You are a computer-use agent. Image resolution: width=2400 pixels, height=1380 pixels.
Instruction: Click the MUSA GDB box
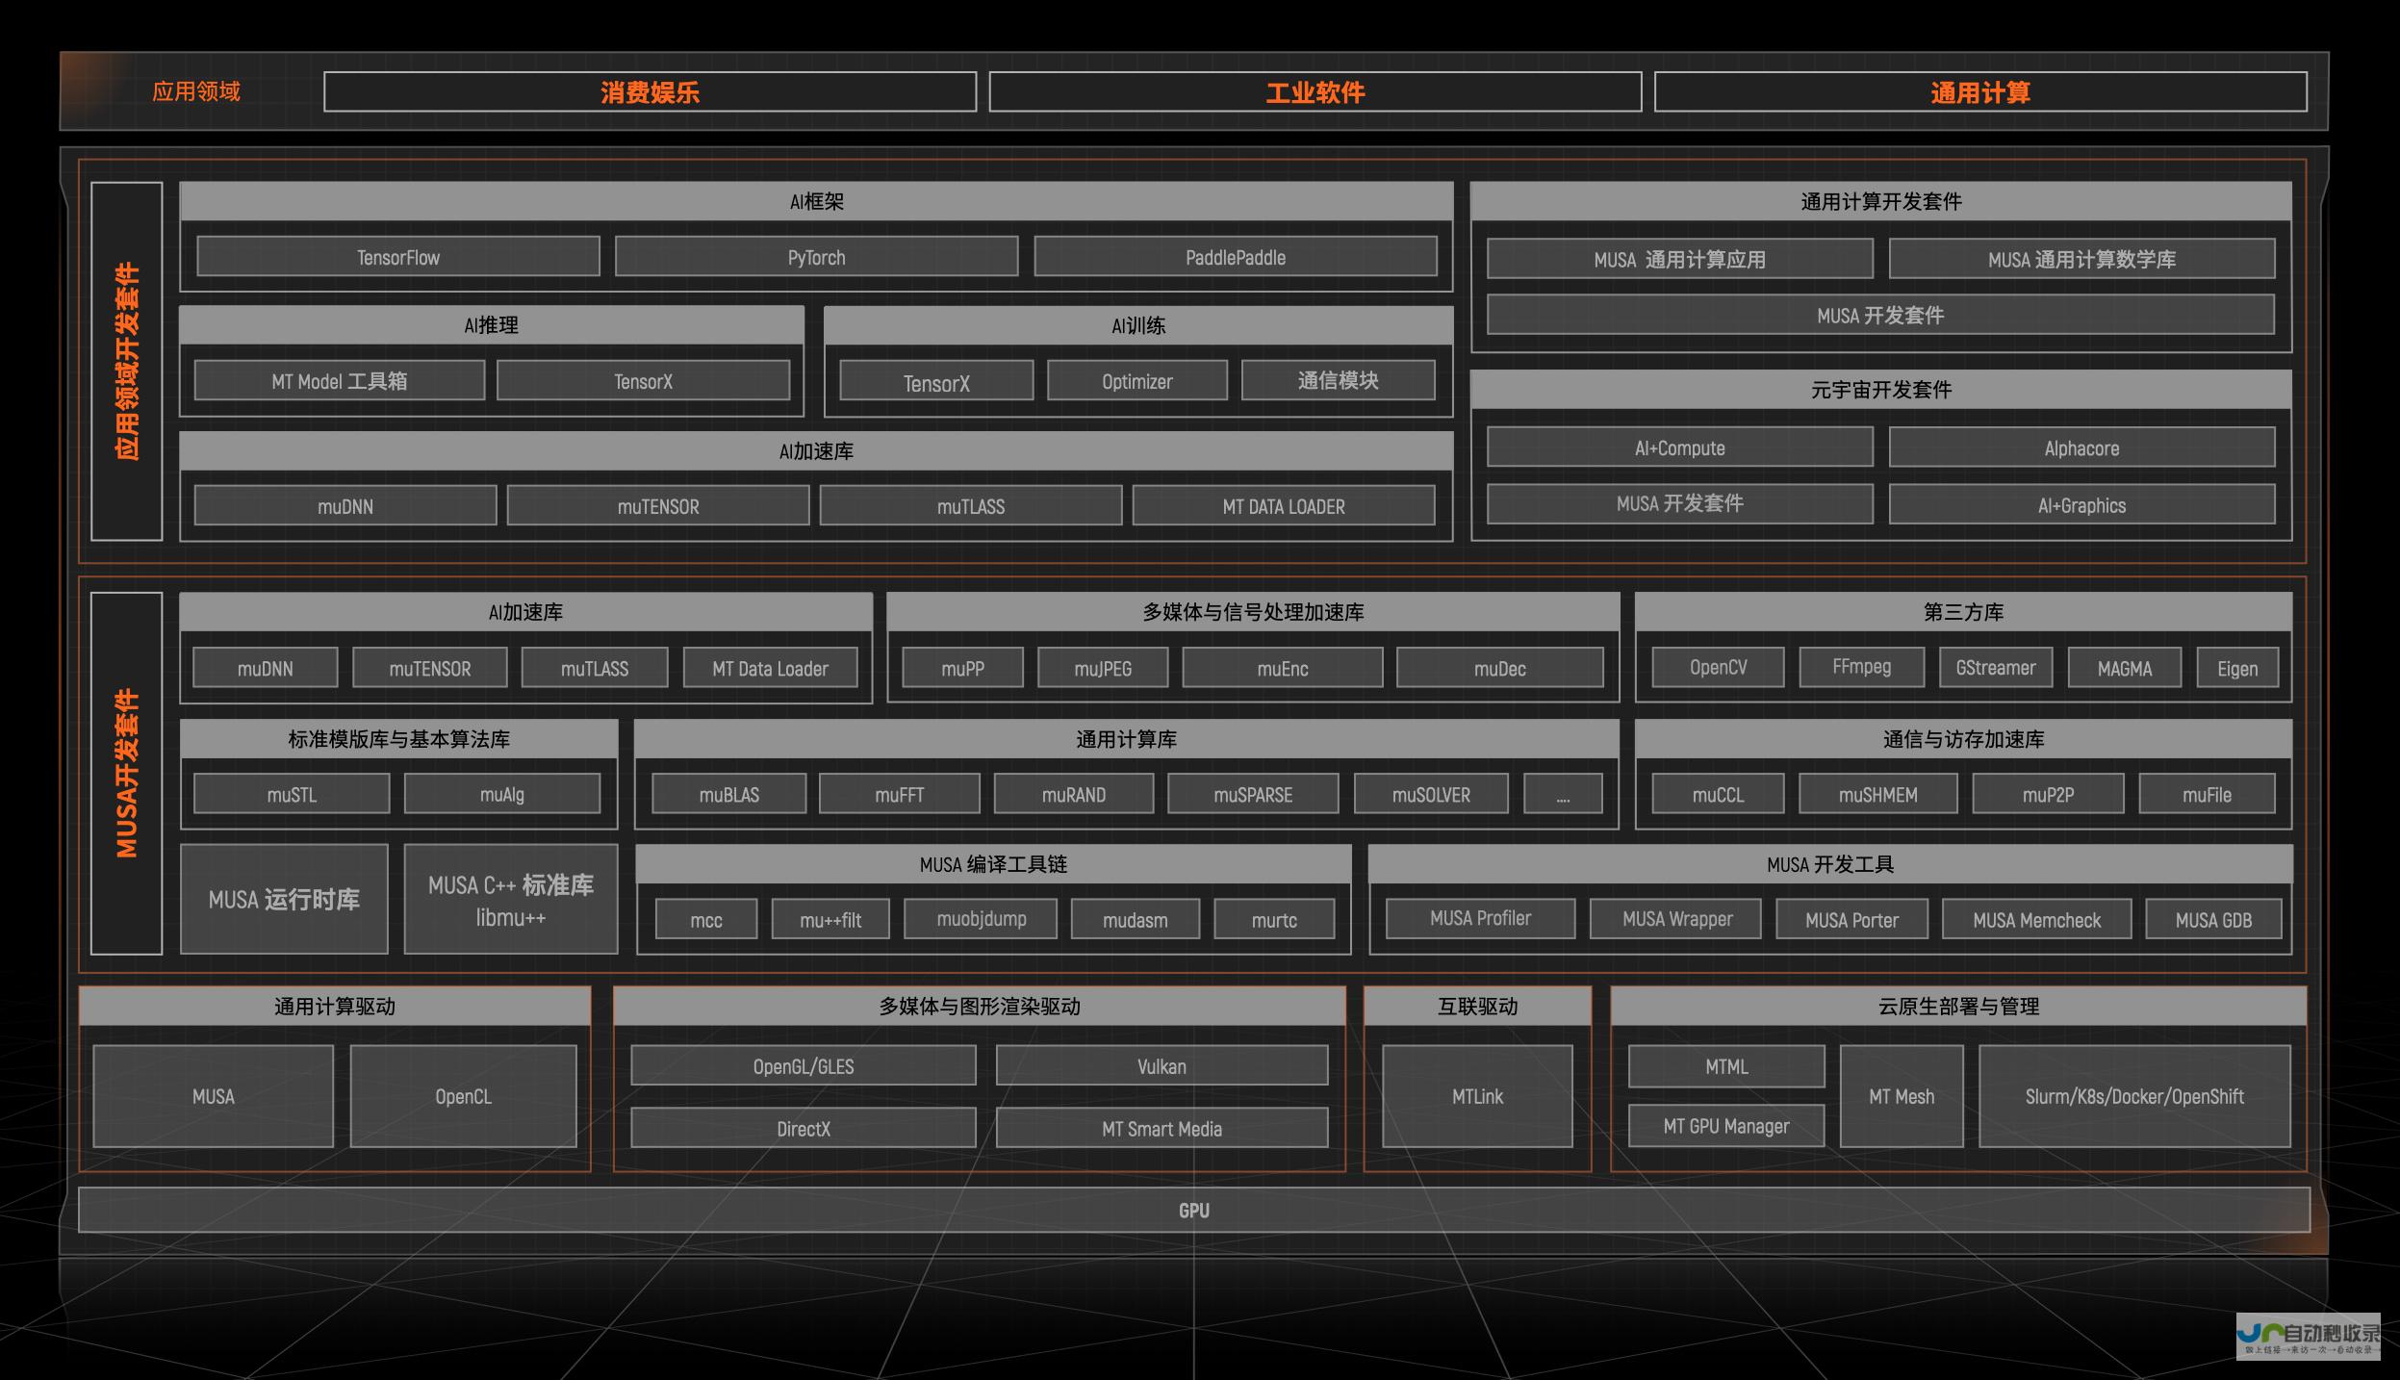[2214, 919]
